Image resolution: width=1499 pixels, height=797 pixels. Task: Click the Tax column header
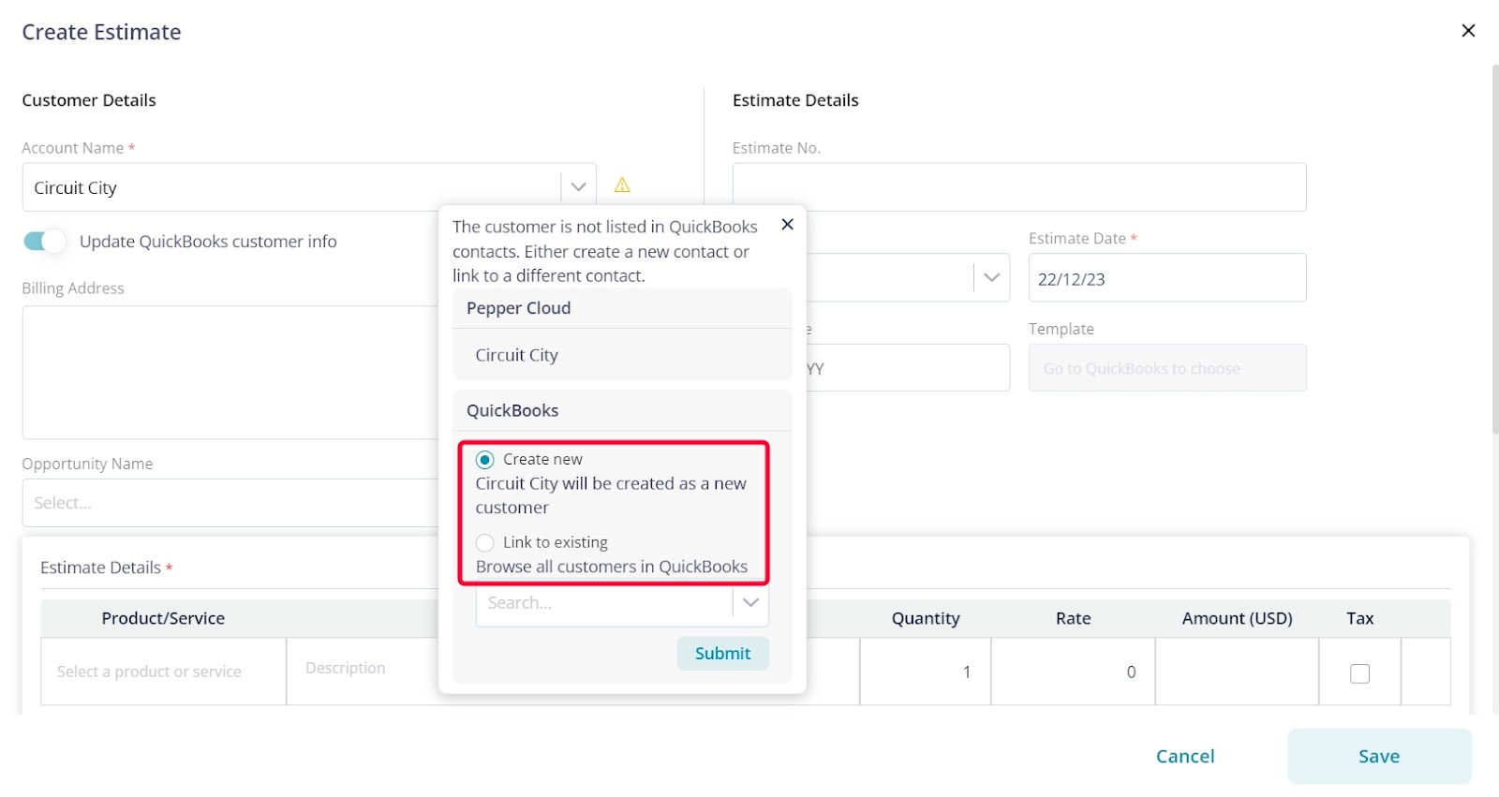[1359, 618]
